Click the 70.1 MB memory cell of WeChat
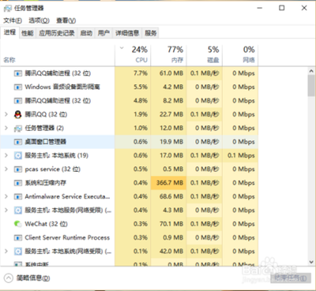316x291 pixels. [x=168, y=224]
